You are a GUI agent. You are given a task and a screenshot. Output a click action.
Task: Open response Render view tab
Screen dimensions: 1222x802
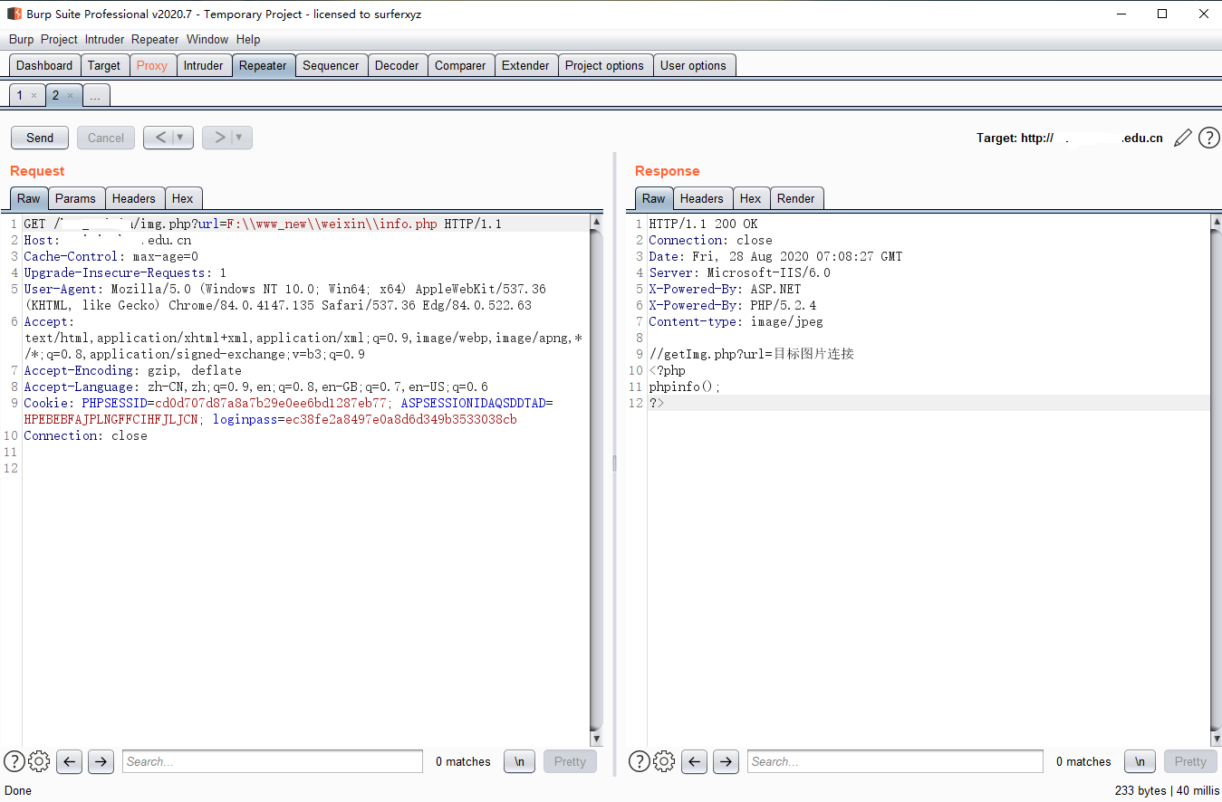(796, 198)
